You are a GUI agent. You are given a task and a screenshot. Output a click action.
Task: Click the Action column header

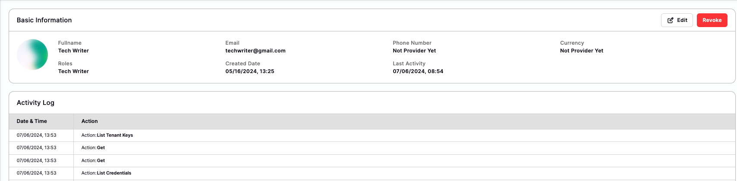tap(90, 121)
